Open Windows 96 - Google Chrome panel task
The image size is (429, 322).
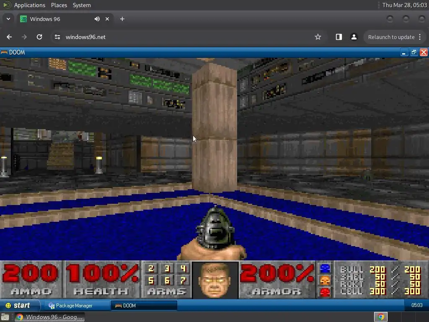click(49, 317)
